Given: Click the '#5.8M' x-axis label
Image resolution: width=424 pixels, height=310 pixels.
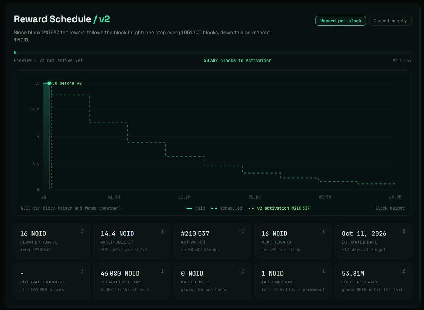Looking at the screenshot, I should pyautogui.click(x=255, y=197).
